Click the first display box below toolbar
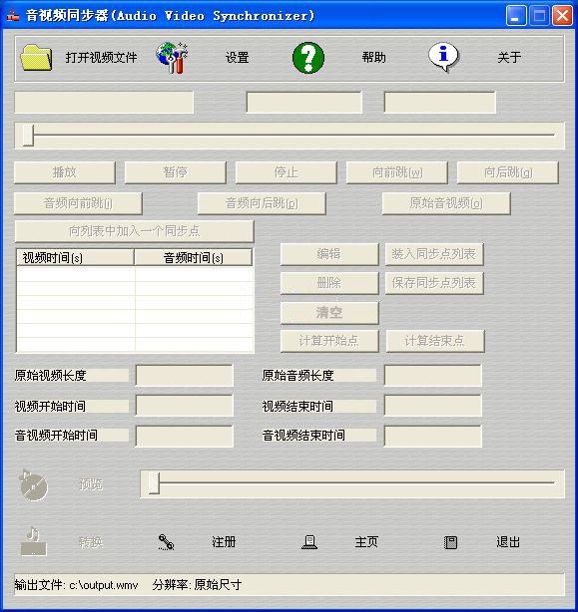This screenshot has height=612, width=578. pyautogui.click(x=104, y=103)
